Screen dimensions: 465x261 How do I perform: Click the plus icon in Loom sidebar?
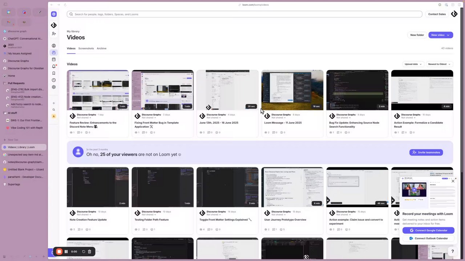click(x=54, y=103)
